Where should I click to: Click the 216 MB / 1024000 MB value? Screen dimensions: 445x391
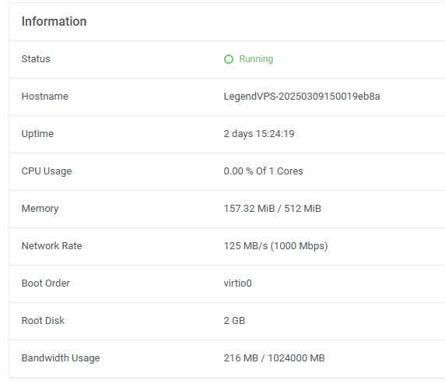274,358
